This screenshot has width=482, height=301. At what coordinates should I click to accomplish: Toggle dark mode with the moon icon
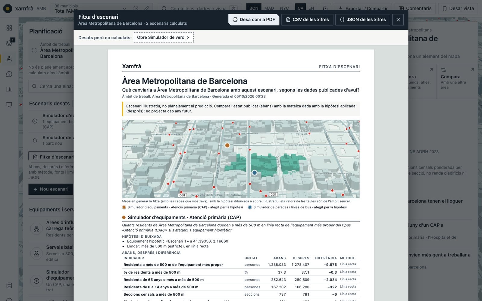[325, 8]
